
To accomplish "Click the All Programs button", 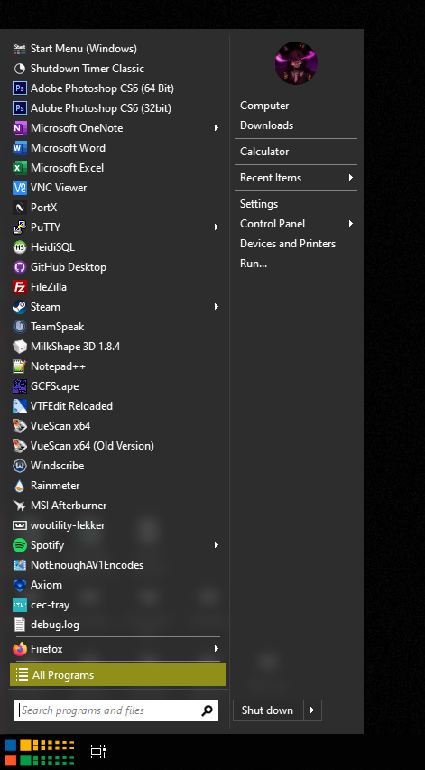I will [x=118, y=675].
